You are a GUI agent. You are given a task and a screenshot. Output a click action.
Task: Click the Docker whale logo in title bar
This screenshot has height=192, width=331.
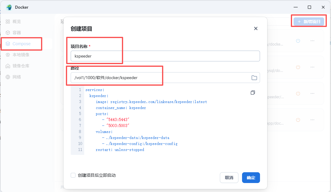[x=9, y=7]
